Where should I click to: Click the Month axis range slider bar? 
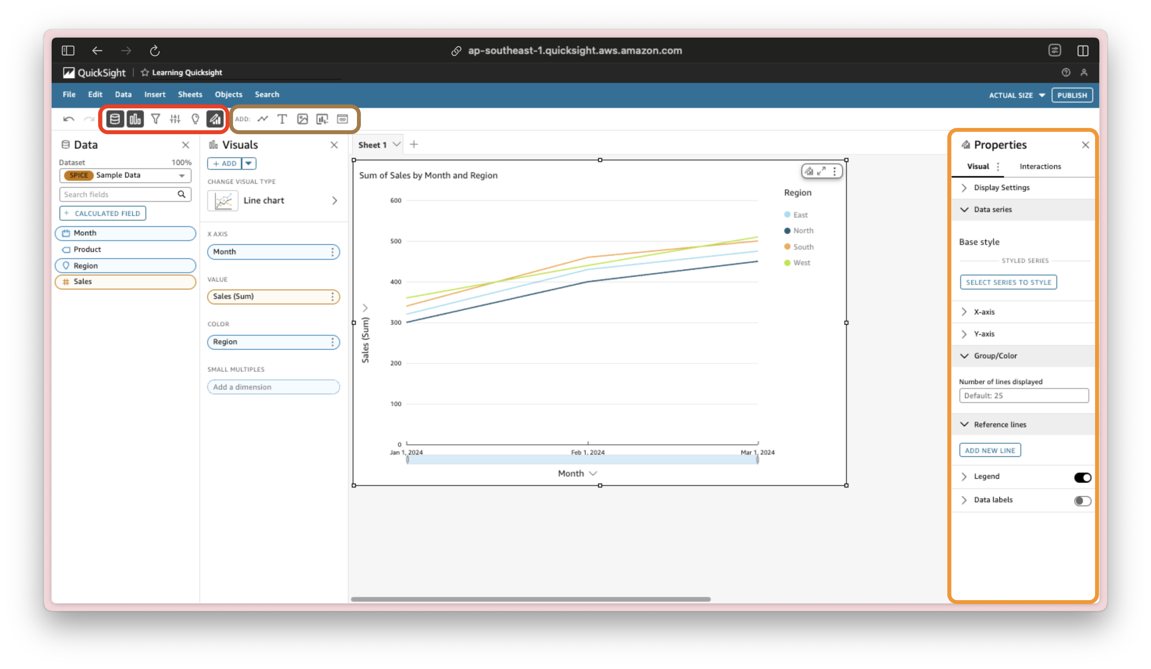583,460
